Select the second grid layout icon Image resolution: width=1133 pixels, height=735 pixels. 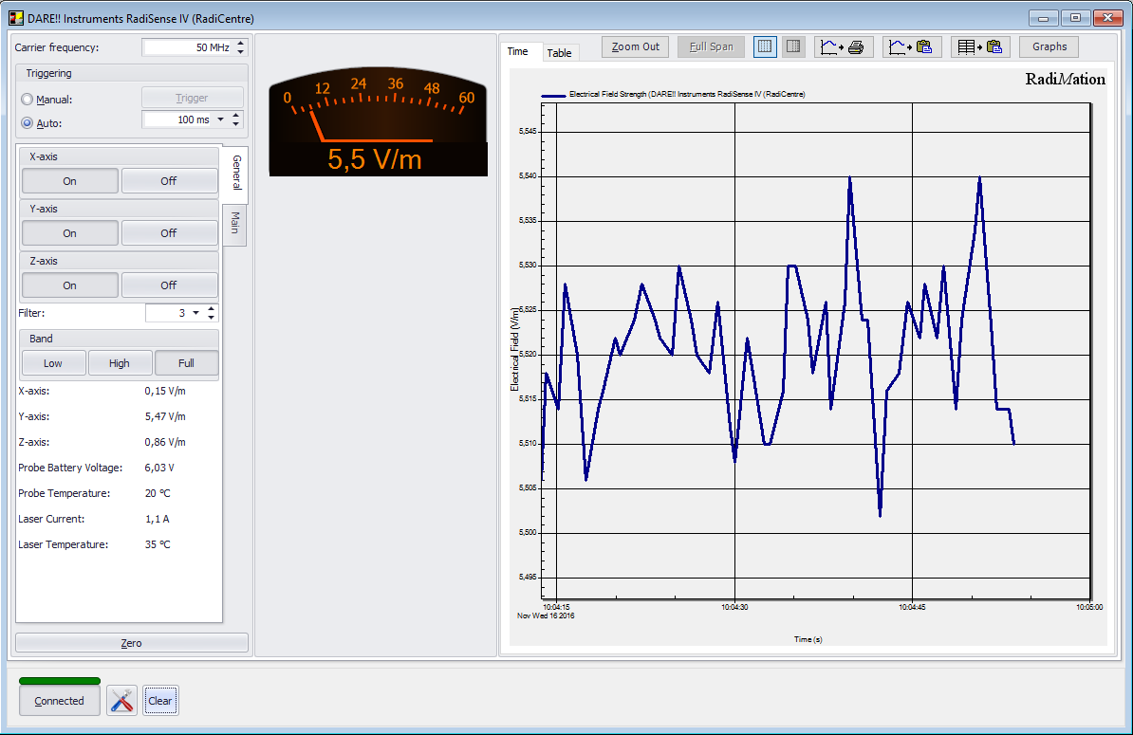[x=793, y=46]
